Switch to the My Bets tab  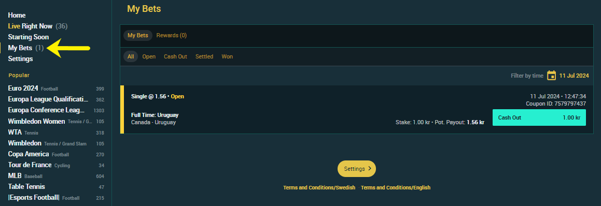point(137,35)
